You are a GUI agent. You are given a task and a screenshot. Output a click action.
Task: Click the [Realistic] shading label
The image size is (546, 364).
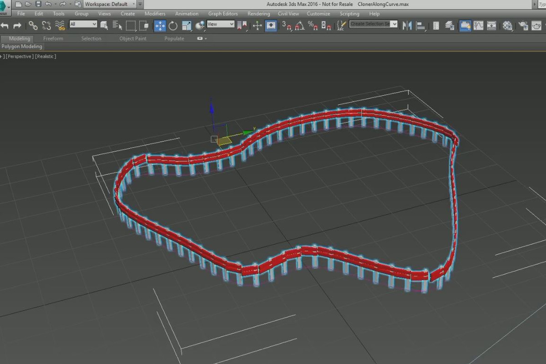45,56
